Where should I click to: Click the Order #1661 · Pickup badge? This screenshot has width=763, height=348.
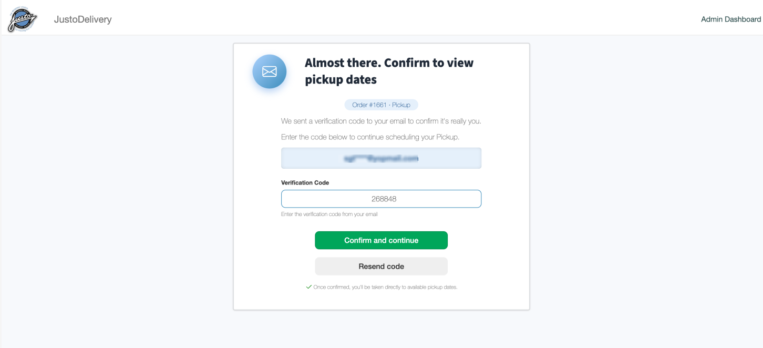click(381, 105)
